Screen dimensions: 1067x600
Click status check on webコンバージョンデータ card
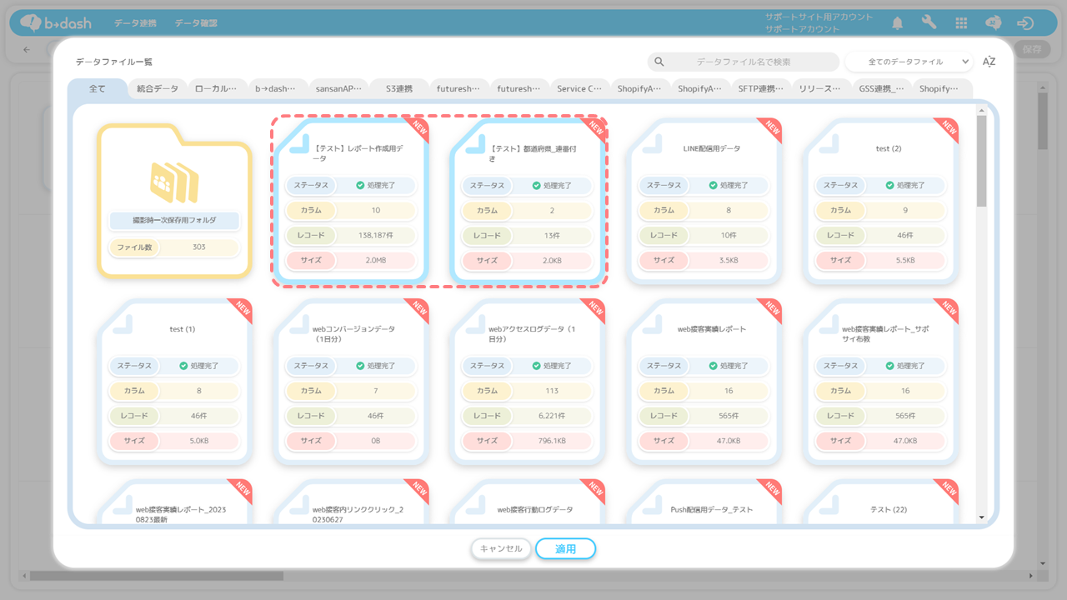coord(359,366)
